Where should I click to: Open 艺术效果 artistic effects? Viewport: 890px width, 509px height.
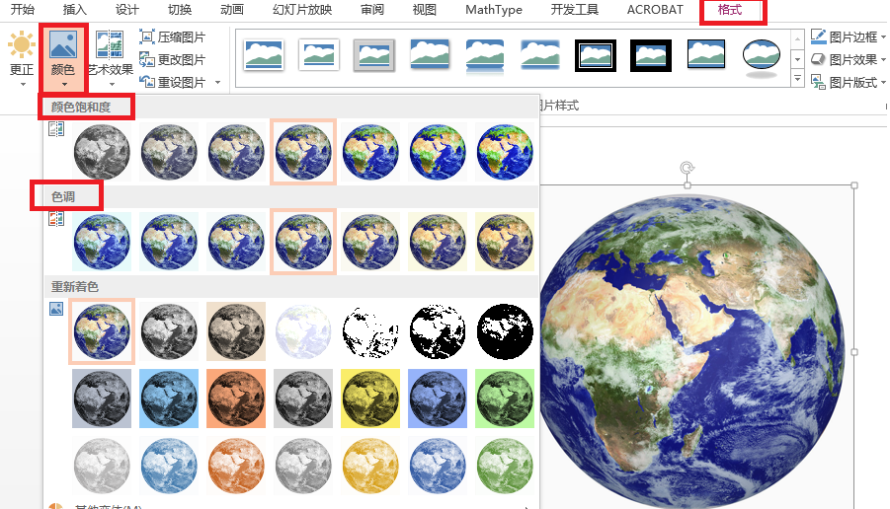point(110,58)
